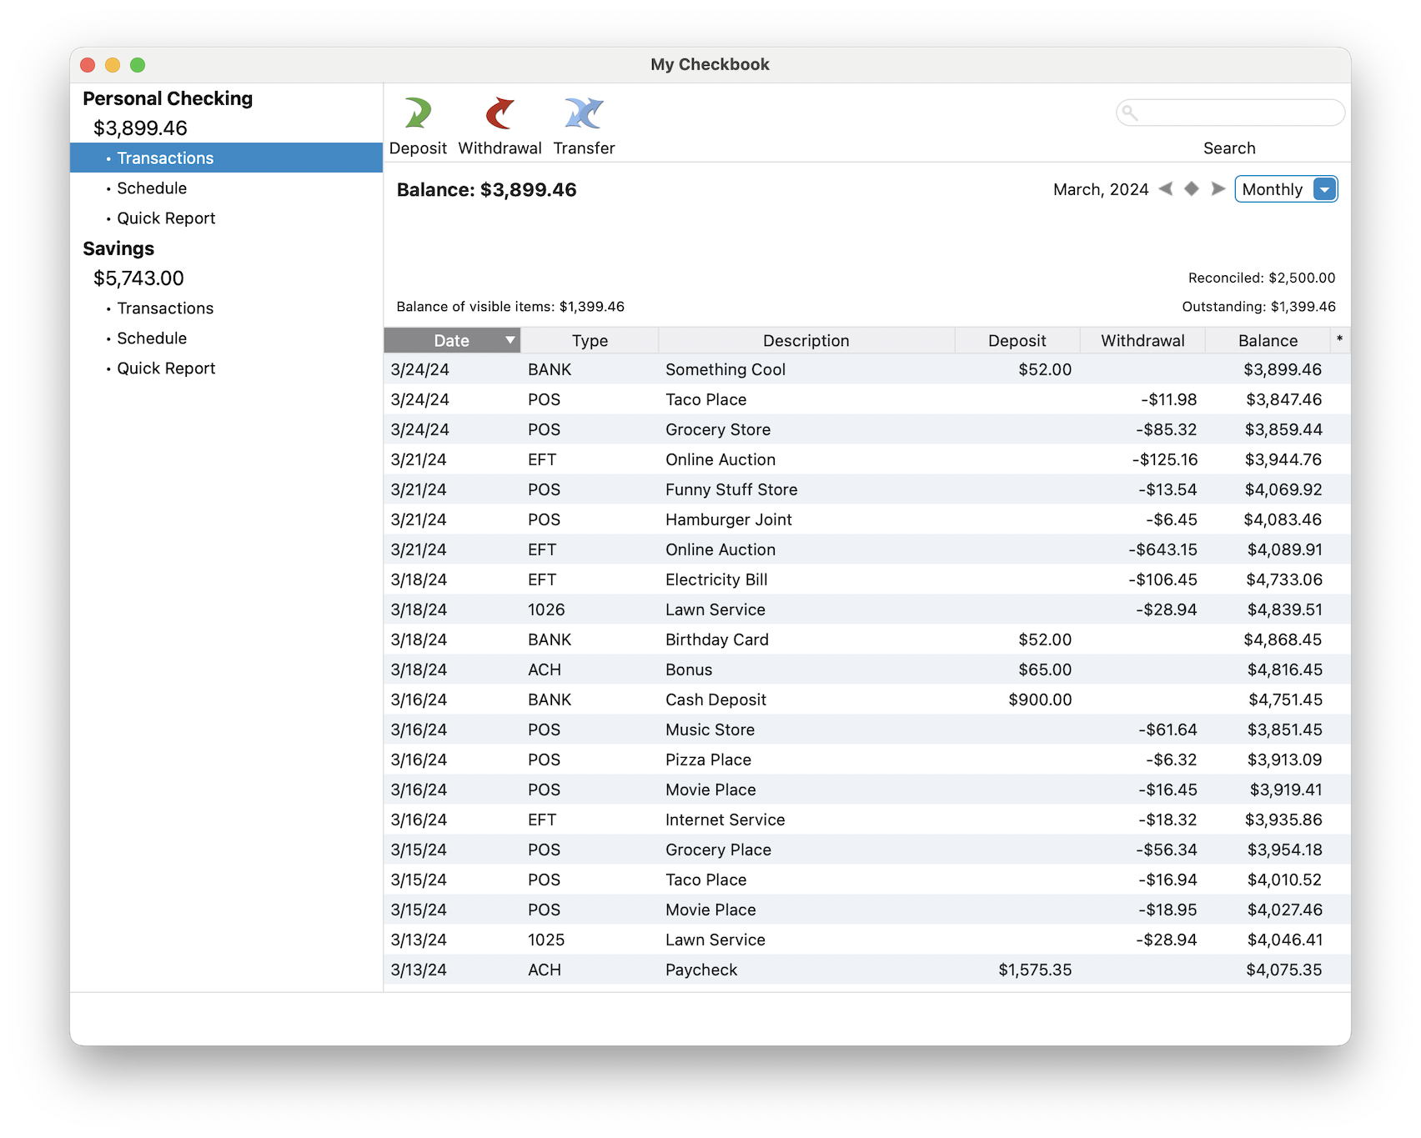Click the red Withdrawal arrow icon
This screenshot has height=1138, width=1421.
(500, 114)
